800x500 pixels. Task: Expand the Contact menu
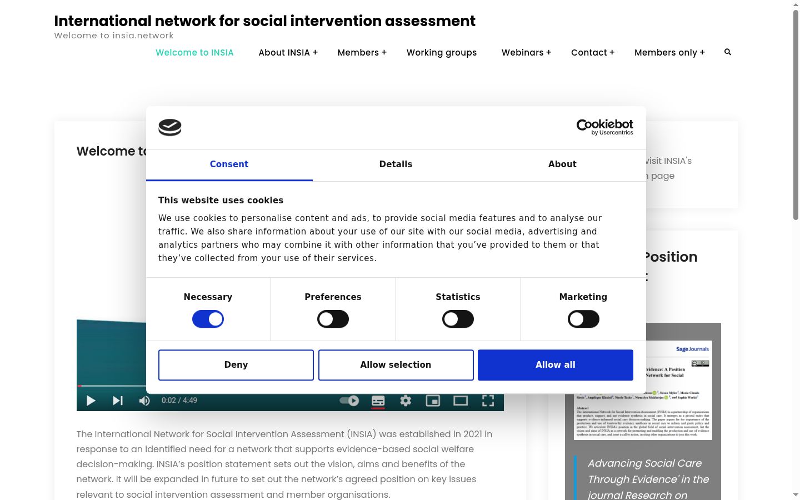click(x=593, y=52)
